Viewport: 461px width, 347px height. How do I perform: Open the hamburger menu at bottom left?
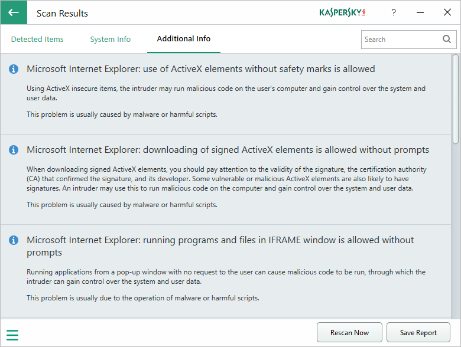(x=12, y=335)
